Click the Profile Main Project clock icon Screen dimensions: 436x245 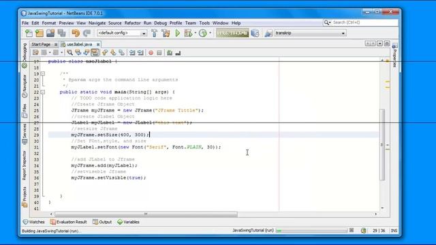point(203,33)
